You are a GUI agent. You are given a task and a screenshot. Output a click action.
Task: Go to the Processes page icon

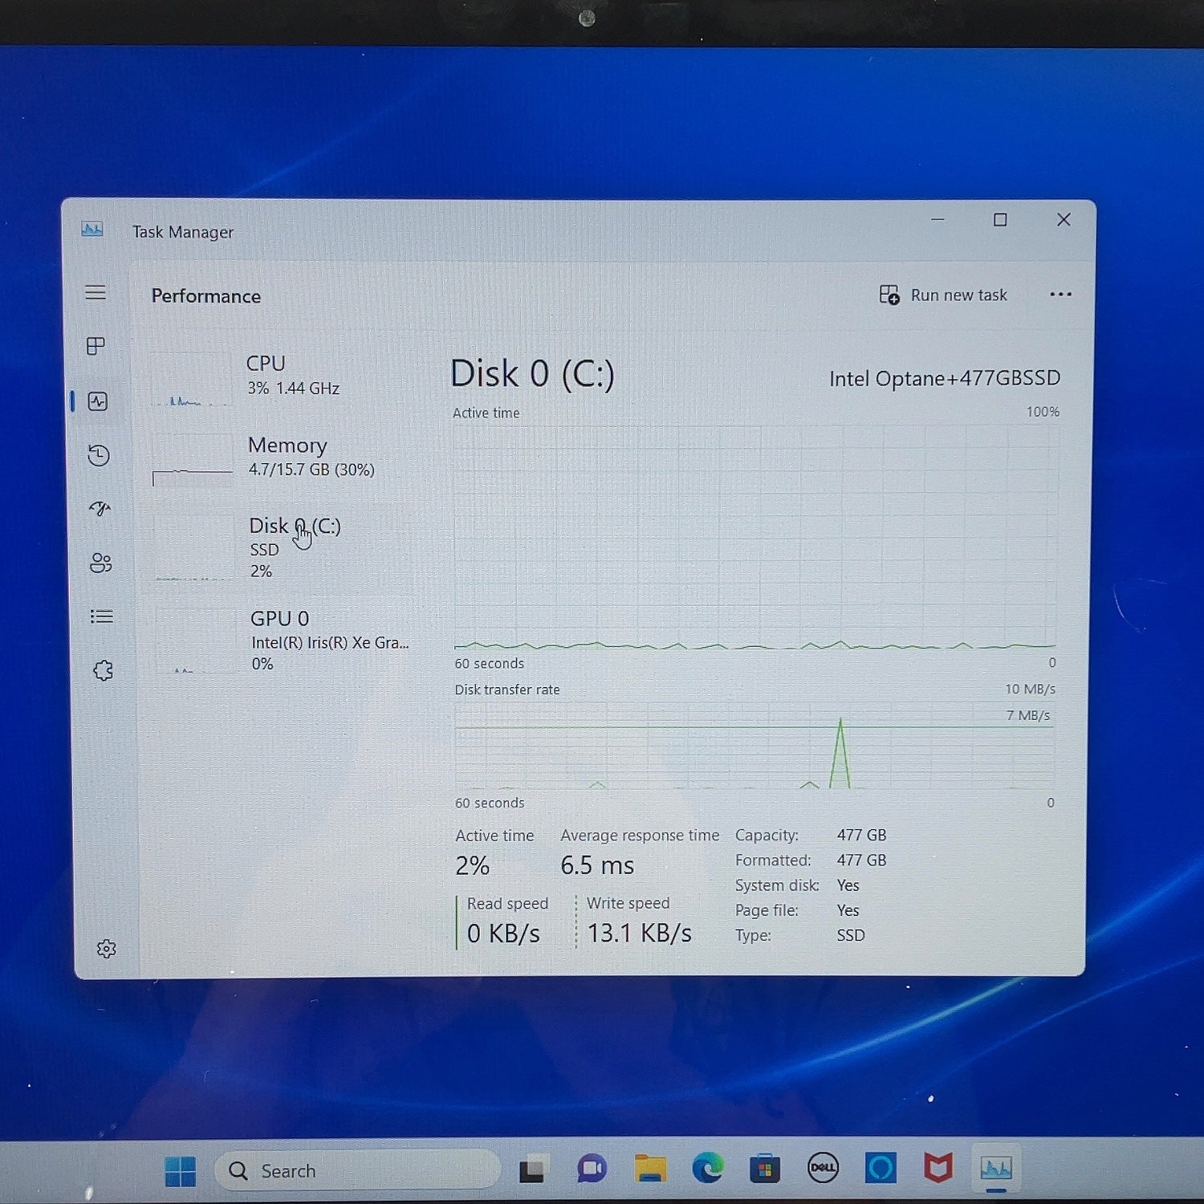(x=96, y=346)
